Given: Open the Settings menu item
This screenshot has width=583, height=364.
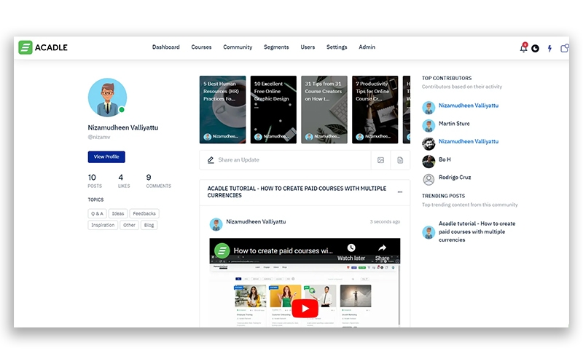Looking at the screenshot, I should [x=337, y=47].
